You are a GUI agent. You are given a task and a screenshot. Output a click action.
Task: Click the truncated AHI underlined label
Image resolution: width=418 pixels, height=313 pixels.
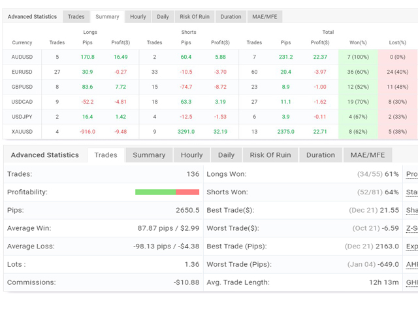coord(411,265)
